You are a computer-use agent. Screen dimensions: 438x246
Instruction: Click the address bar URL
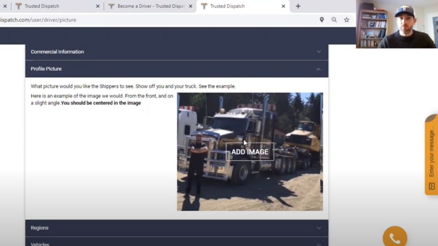tap(38, 20)
